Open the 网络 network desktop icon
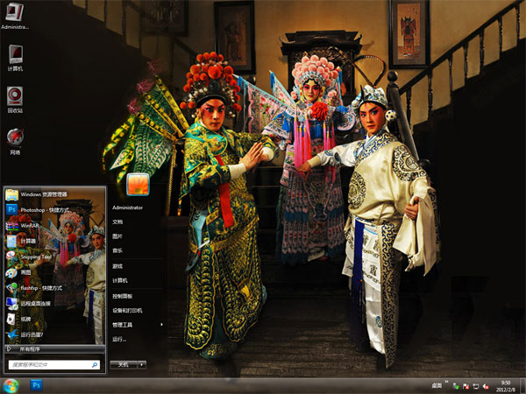526x394 pixels. 15,141
